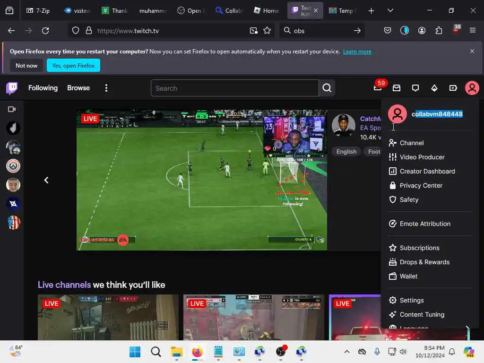Click the Firefox taskbar icon
This screenshot has width=484, height=363.
197,352
